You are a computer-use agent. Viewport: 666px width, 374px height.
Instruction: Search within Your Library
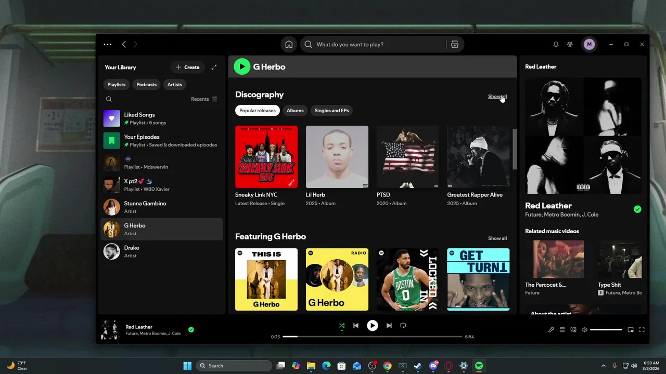(109, 99)
